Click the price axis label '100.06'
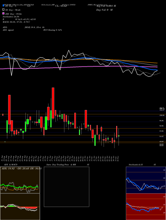 tap(162, 115)
